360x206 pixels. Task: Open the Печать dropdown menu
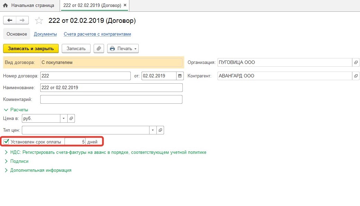pos(123,49)
